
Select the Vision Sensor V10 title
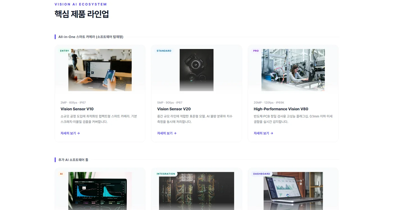(77, 109)
